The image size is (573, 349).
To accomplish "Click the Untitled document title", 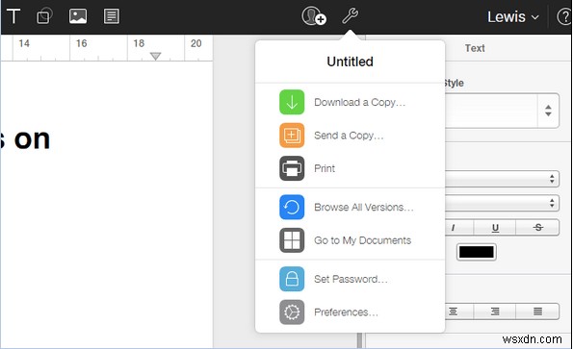I will pos(351,62).
